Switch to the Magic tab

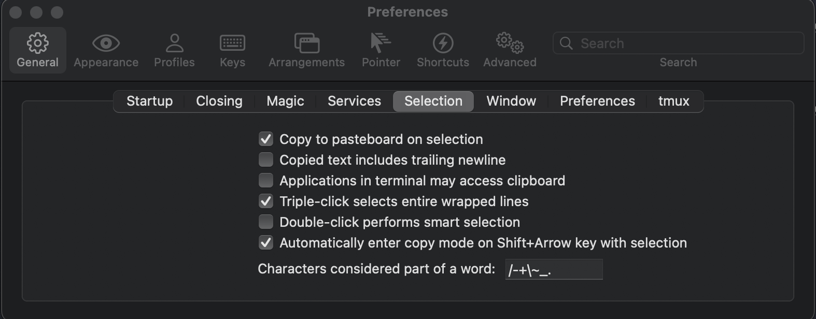click(x=285, y=101)
